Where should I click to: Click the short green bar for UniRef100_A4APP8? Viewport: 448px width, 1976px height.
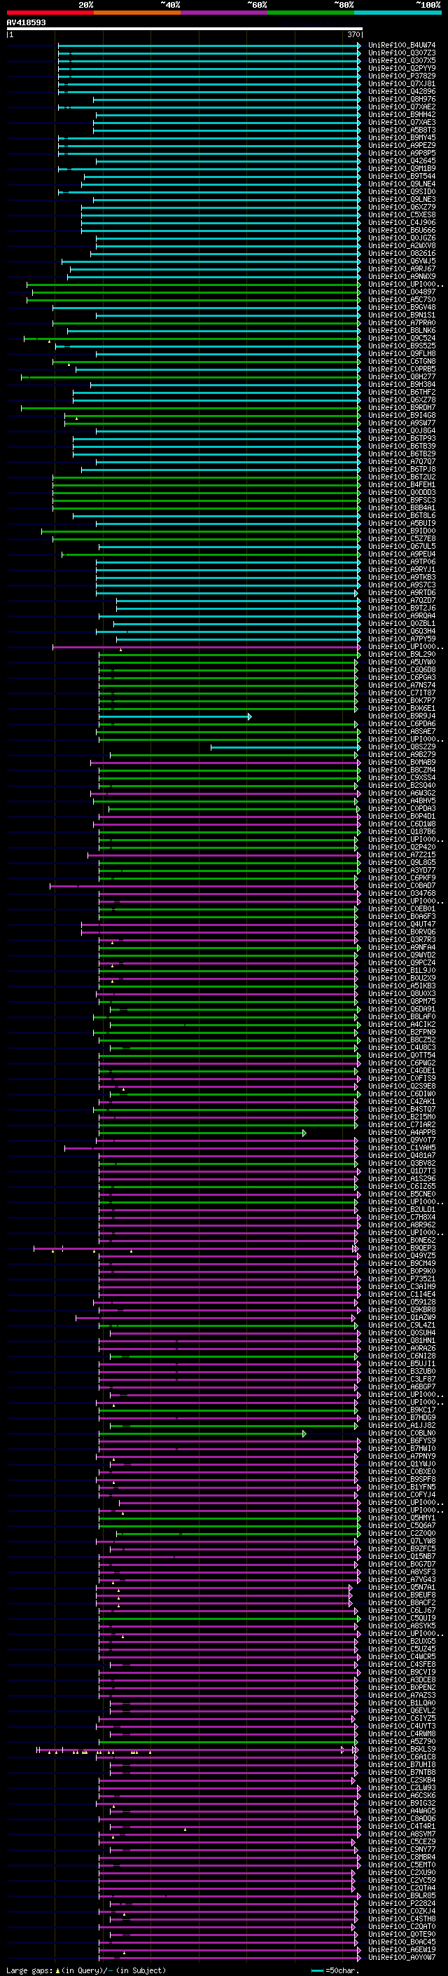click(x=202, y=1133)
